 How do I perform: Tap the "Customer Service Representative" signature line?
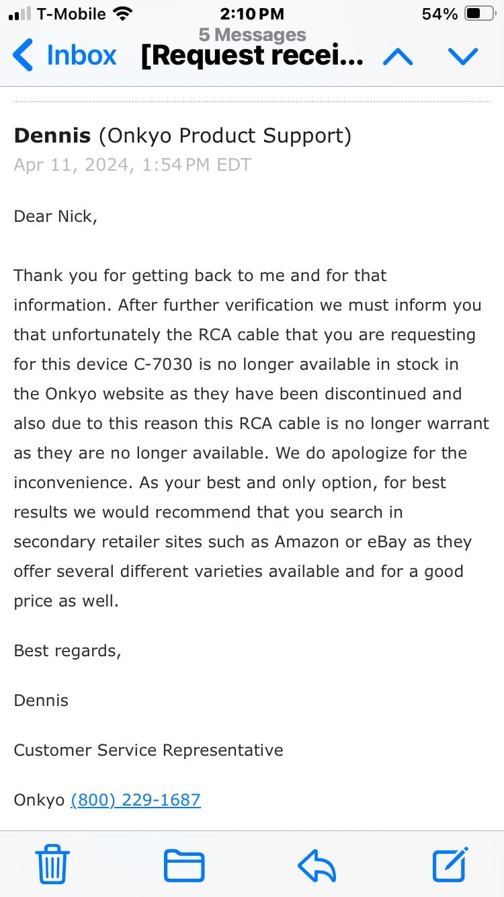[x=149, y=750]
